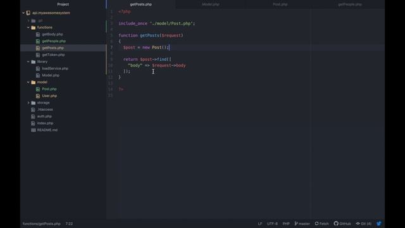Change the LF line ending setting

[x=260, y=224]
